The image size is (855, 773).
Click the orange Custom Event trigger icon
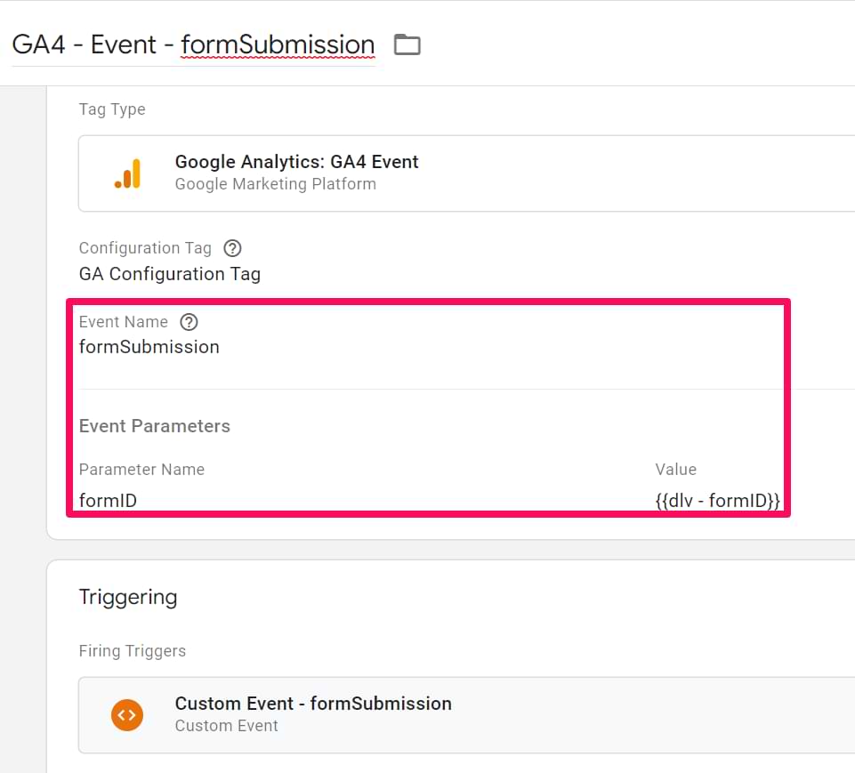tap(127, 714)
